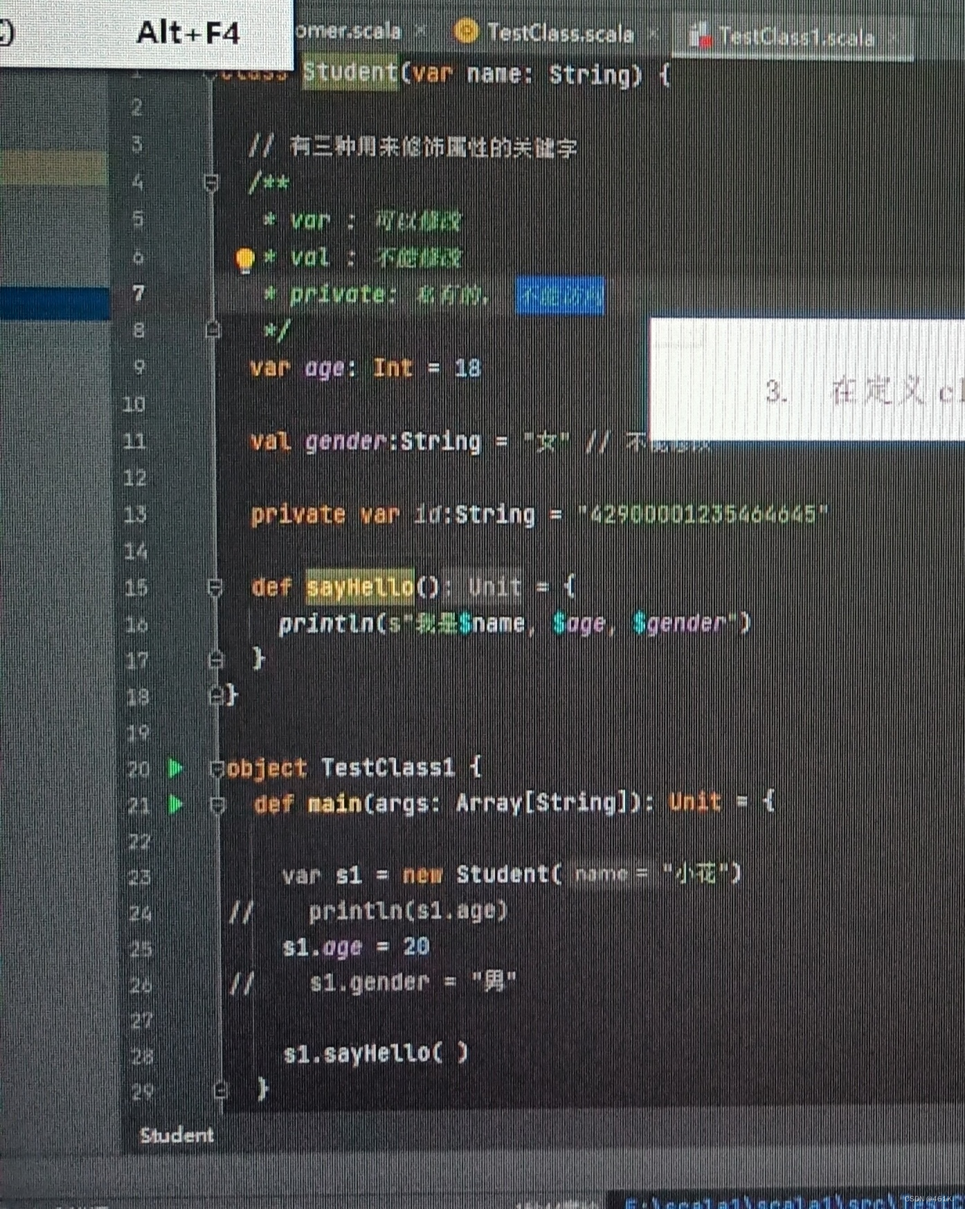The width and height of the screenshot is (965, 1209).
Task: Click the closing fold marker on line 17
Action: (216, 659)
